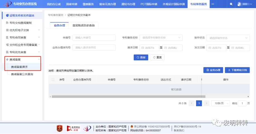
Task: Open the 10条/页 page size dropdown
Action: pos(221,103)
